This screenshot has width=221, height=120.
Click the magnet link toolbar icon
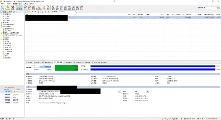point(13,7)
